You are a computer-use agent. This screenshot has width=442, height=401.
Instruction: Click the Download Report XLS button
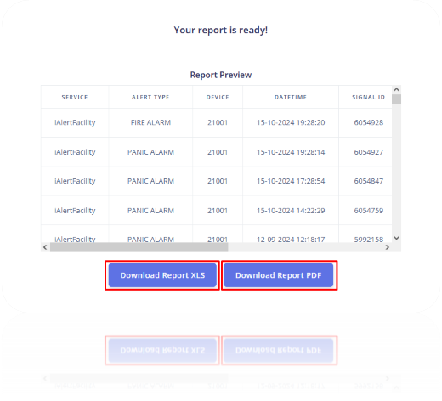pyautogui.click(x=162, y=275)
